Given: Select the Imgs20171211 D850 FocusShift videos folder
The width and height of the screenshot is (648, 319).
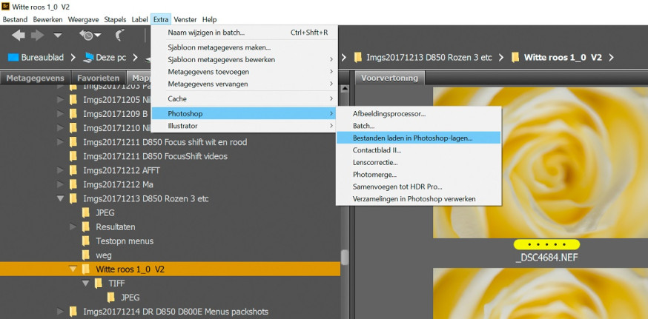Looking at the screenshot, I should (x=155, y=156).
